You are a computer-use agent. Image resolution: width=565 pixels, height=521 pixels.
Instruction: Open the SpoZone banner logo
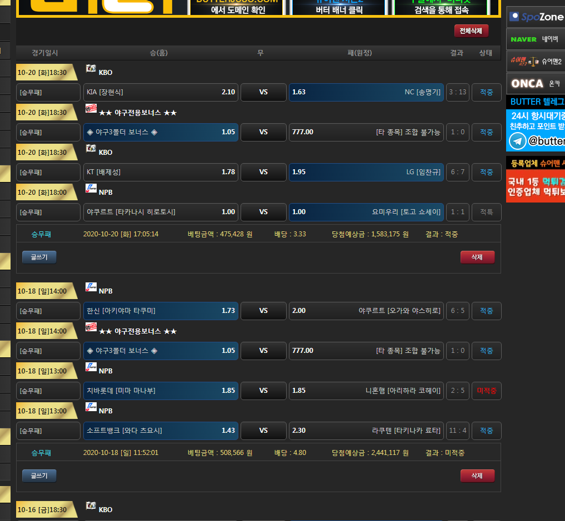tap(536, 17)
